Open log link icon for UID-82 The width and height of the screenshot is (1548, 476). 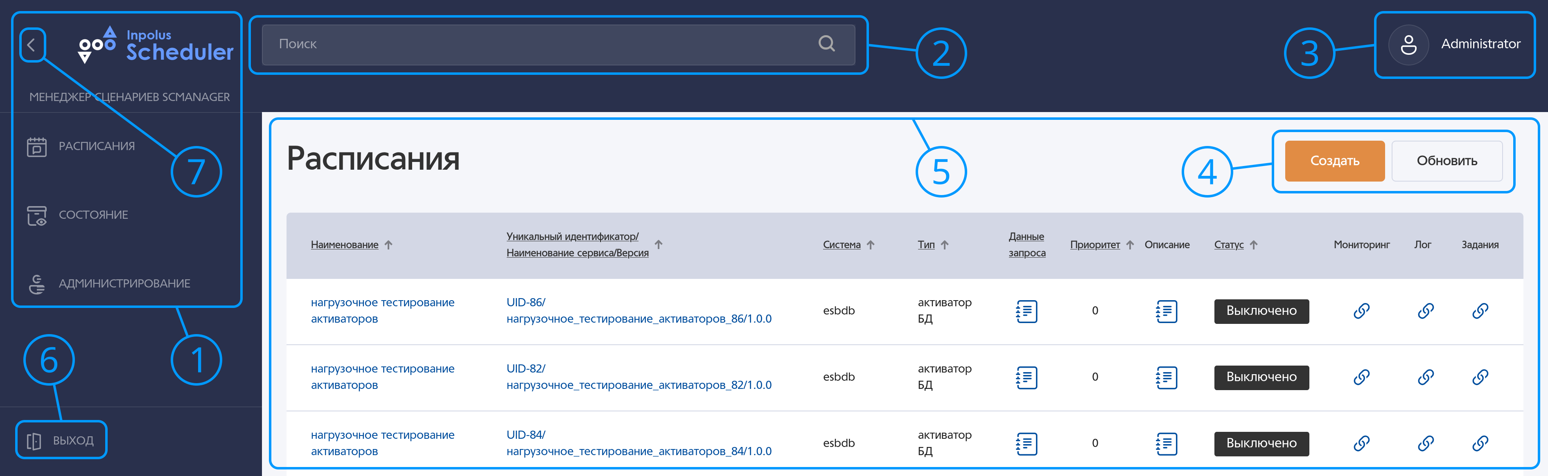tap(1425, 377)
